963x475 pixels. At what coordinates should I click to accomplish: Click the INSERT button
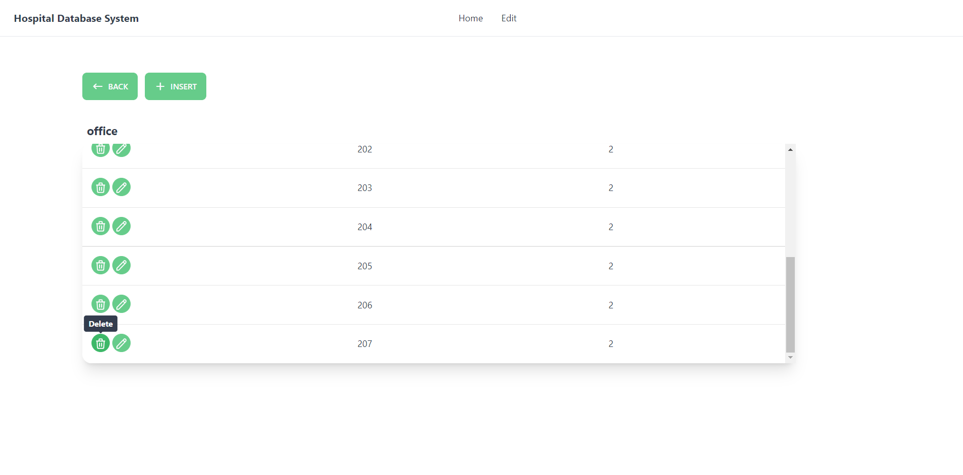click(x=175, y=86)
